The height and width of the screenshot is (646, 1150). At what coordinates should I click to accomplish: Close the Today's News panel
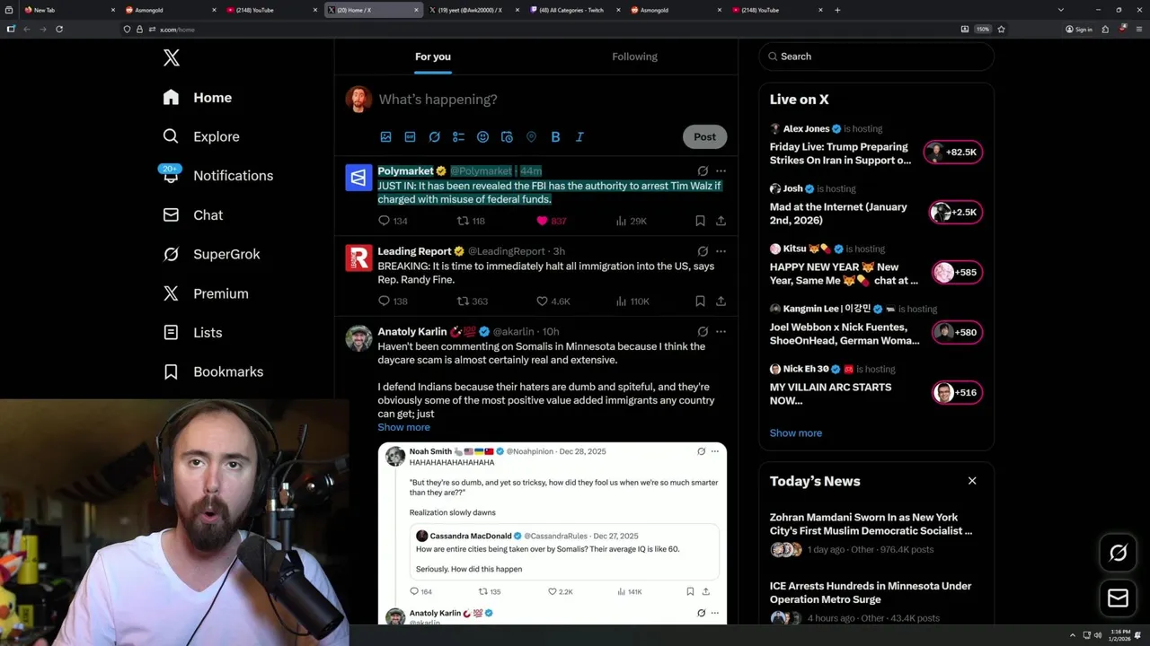(x=972, y=481)
